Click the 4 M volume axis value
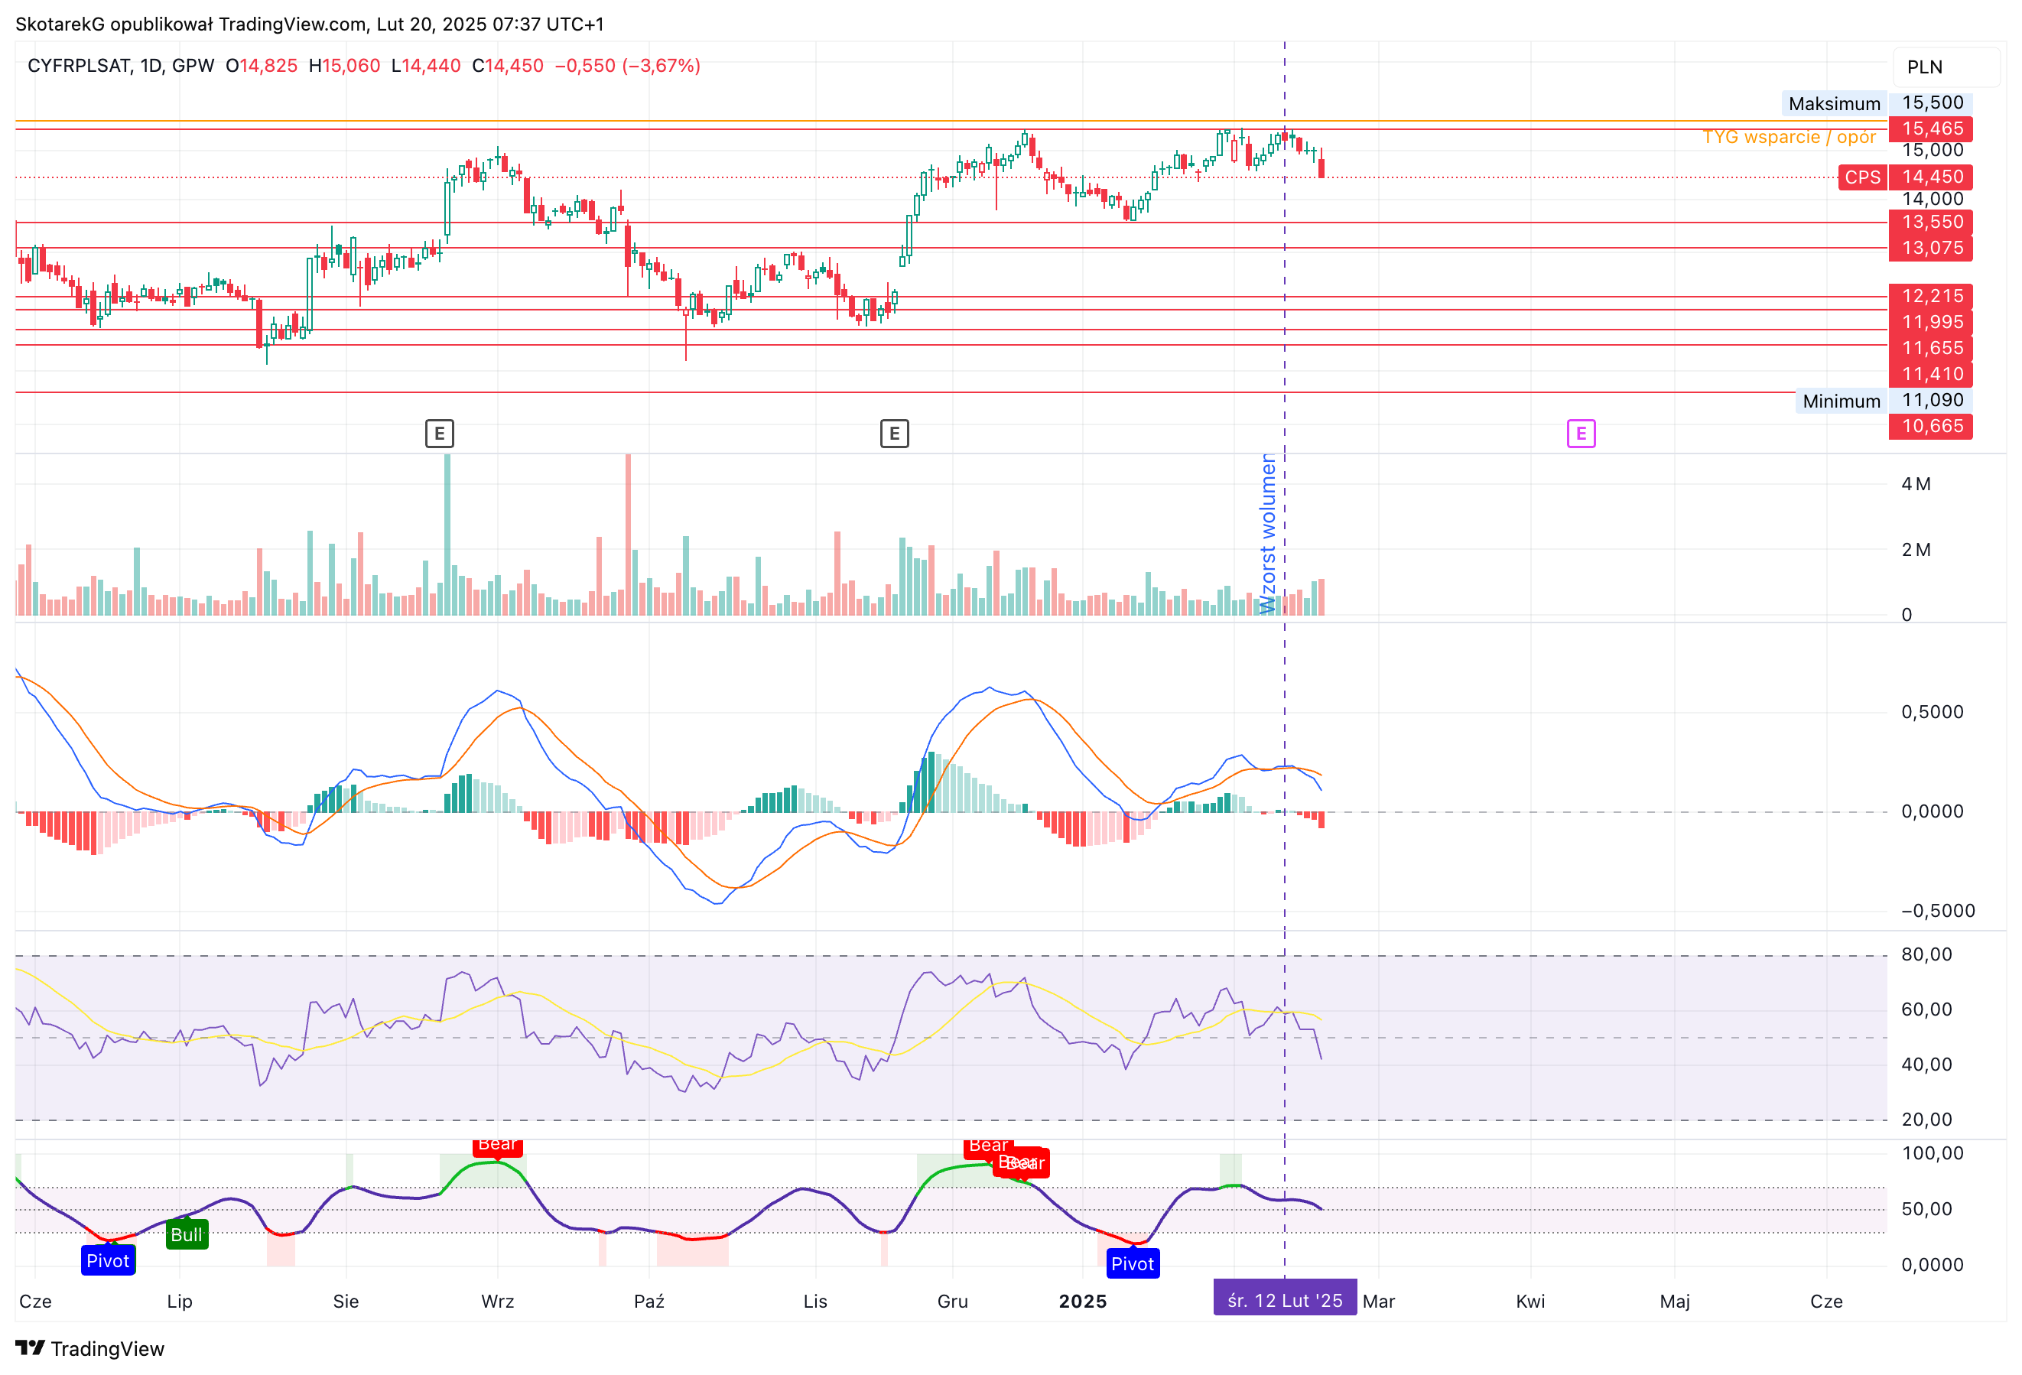Viewport: 2022px width, 1375px height. click(1916, 484)
